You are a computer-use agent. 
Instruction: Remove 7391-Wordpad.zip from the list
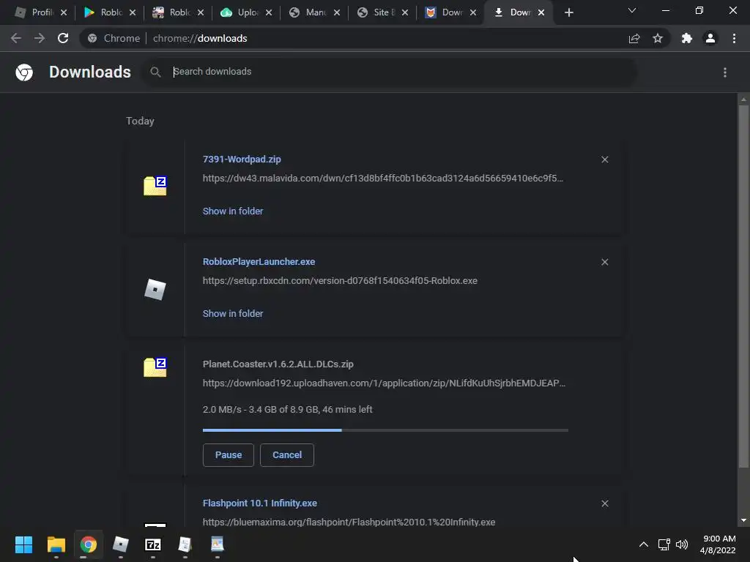pyautogui.click(x=604, y=160)
